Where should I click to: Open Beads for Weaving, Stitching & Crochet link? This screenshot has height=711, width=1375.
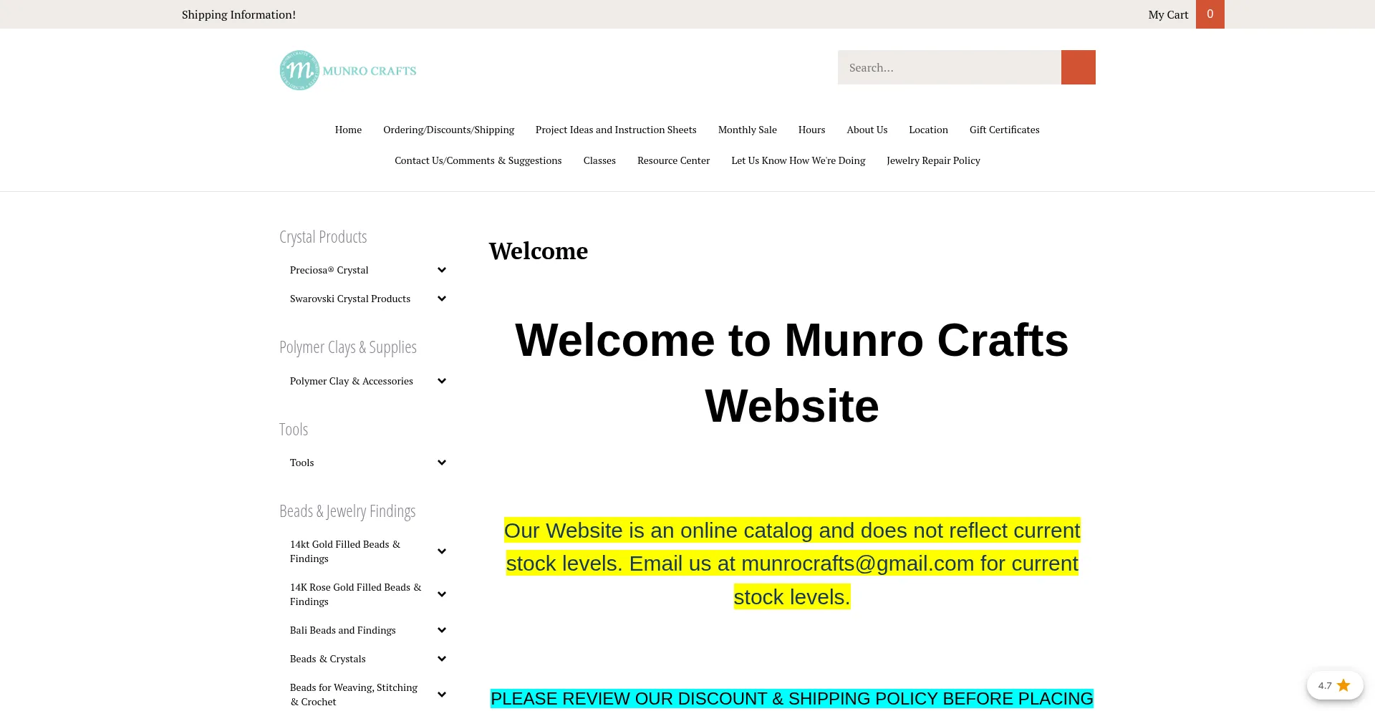(354, 695)
